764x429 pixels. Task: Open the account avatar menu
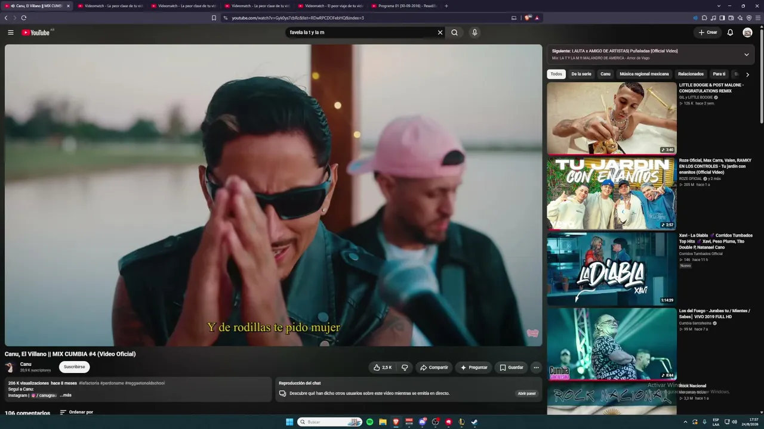[x=747, y=33]
